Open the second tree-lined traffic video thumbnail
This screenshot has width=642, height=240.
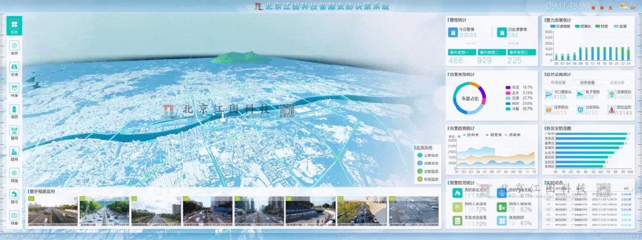[103, 212]
